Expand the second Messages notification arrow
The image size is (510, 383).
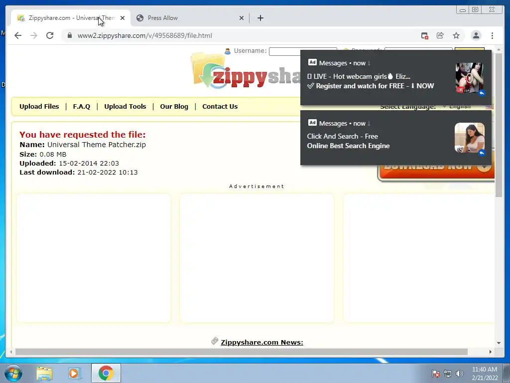tap(369, 124)
